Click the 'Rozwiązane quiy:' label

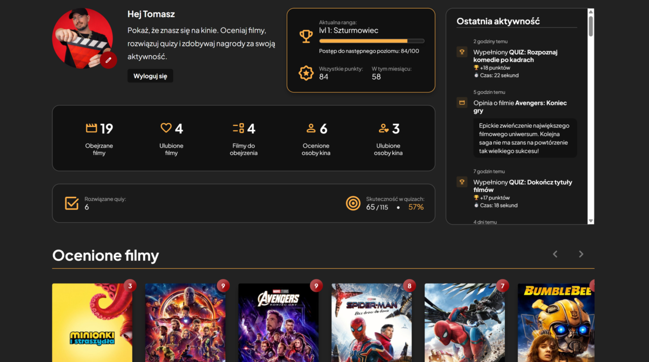pyautogui.click(x=105, y=199)
